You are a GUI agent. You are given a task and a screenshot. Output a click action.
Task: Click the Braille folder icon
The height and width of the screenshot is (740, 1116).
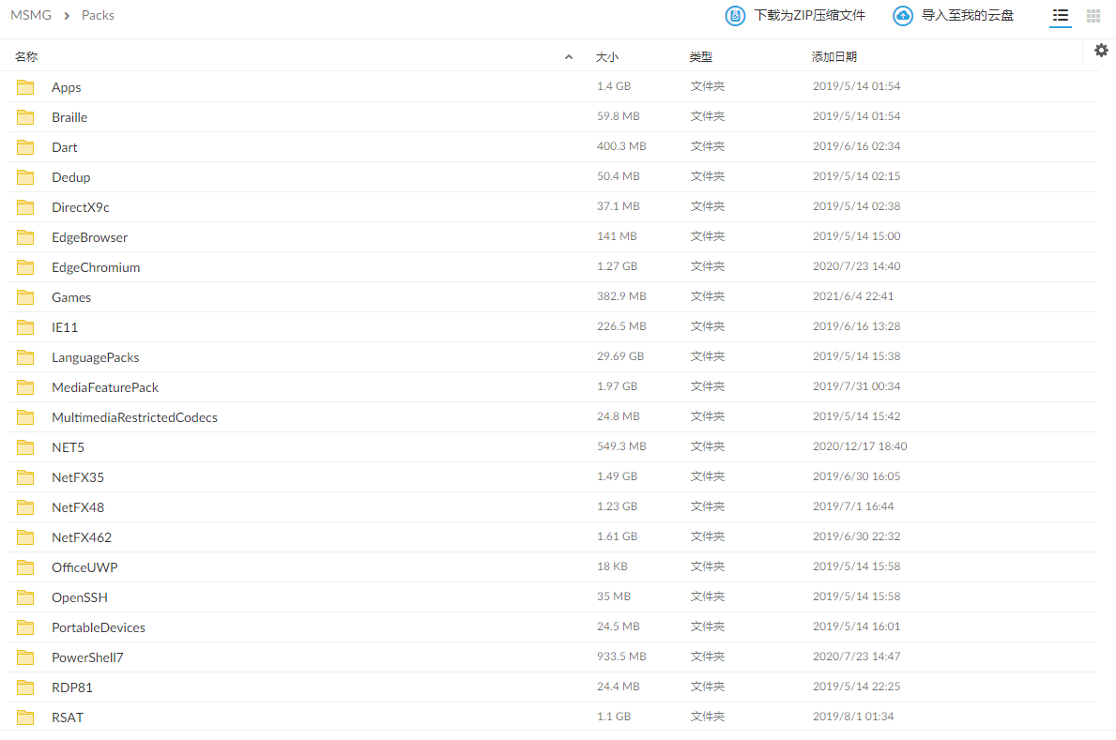coord(25,116)
